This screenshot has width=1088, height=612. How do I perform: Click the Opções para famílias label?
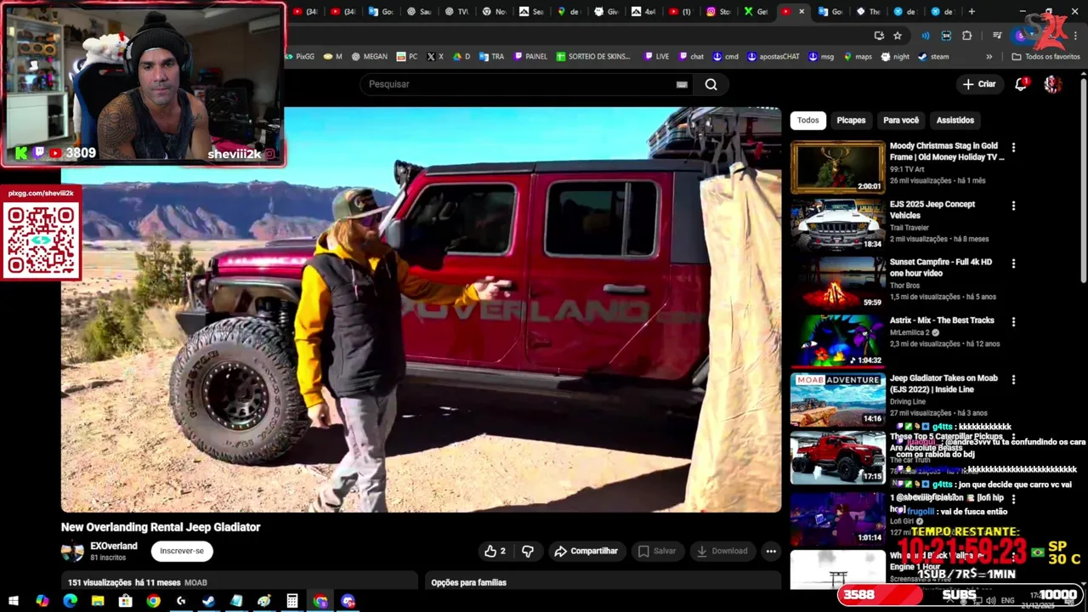point(468,582)
